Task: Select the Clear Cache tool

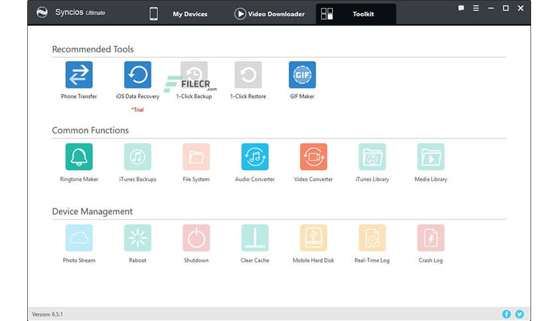Action: pyautogui.click(x=255, y=237)
